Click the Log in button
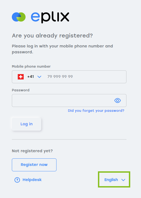This screenshot has width=141, height=198. (26, 124)
